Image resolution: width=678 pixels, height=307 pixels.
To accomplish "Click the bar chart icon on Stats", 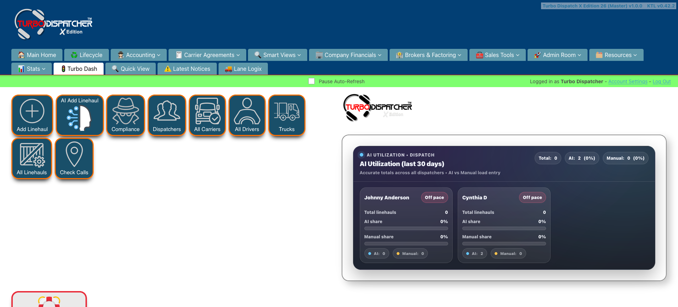I will pyautogui.click(x=21, y=69).
